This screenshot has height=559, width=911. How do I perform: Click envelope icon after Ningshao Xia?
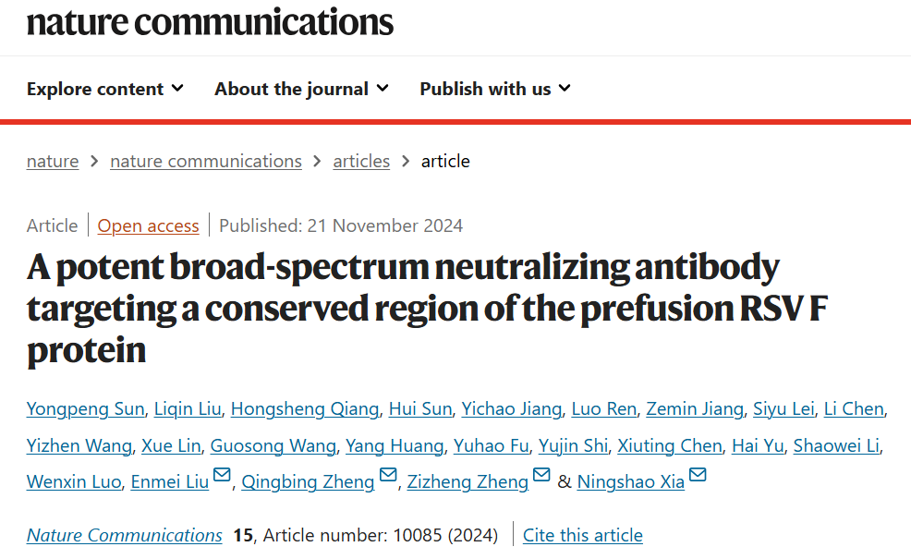(x=698, y=476)
